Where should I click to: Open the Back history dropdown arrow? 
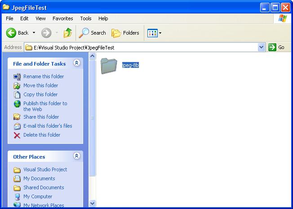click(34, 33)
